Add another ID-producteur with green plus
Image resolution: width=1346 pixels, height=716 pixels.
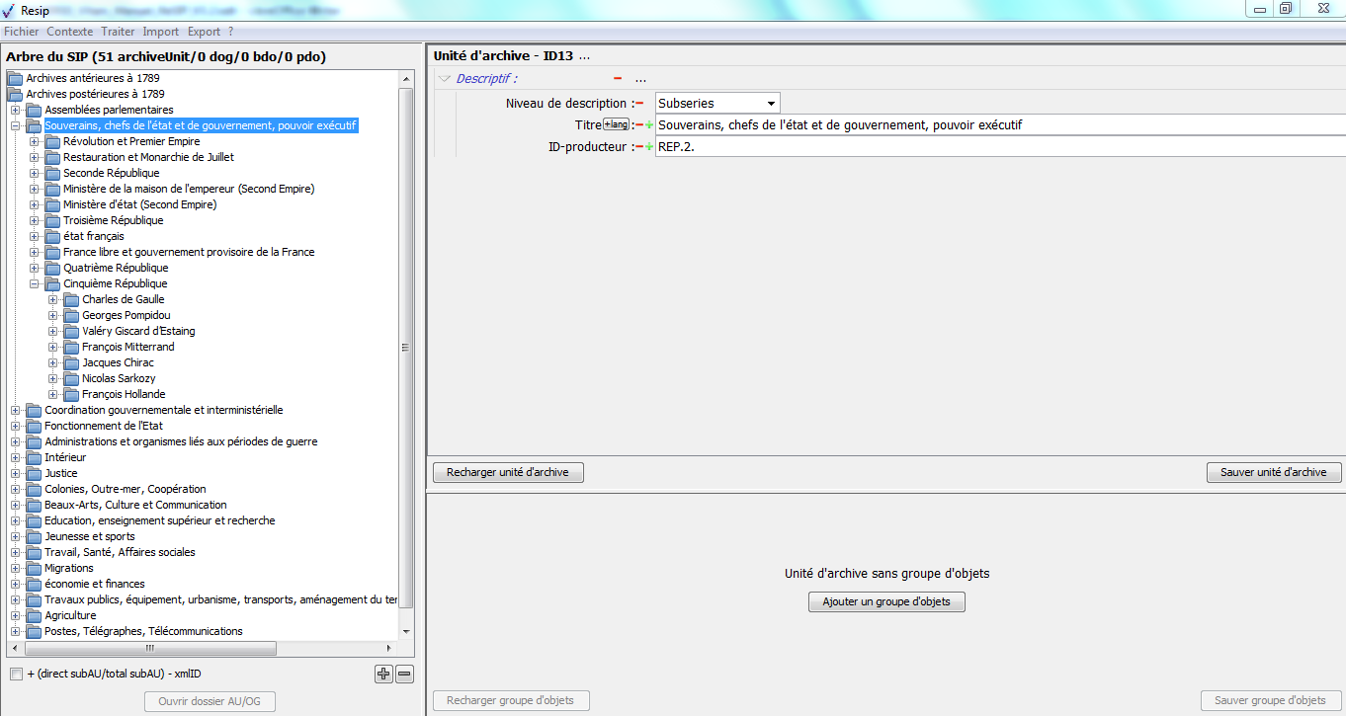649,147
